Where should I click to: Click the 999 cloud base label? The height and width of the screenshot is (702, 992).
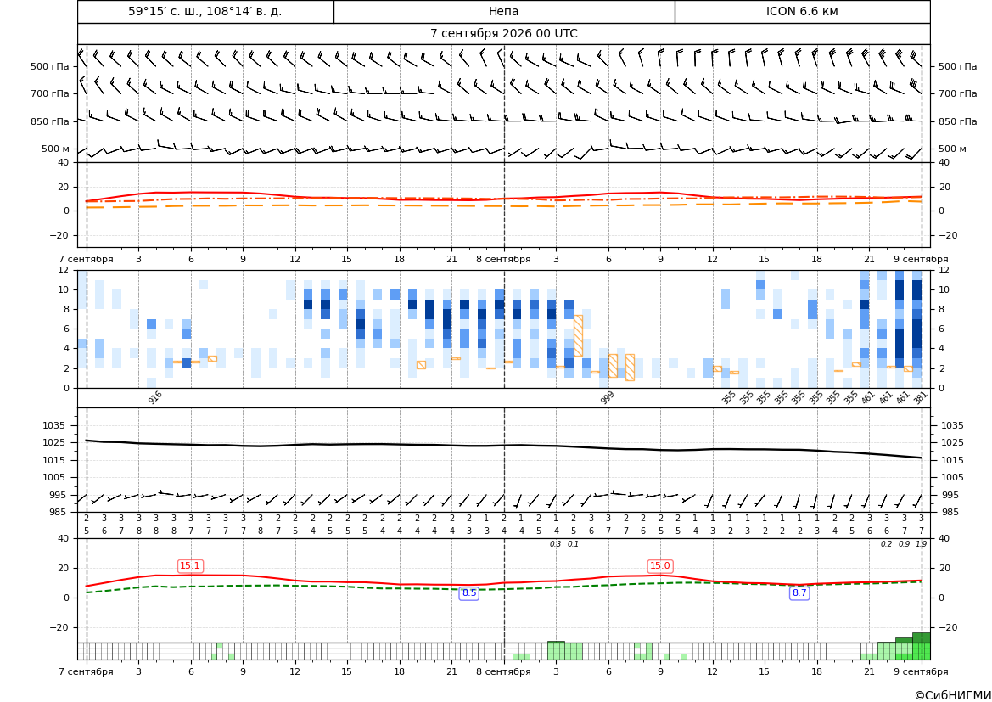pyautogui.click(x=607, y=397)
